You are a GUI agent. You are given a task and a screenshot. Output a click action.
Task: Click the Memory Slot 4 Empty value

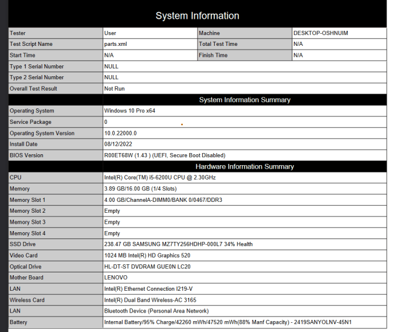click(x=112, y=233)
